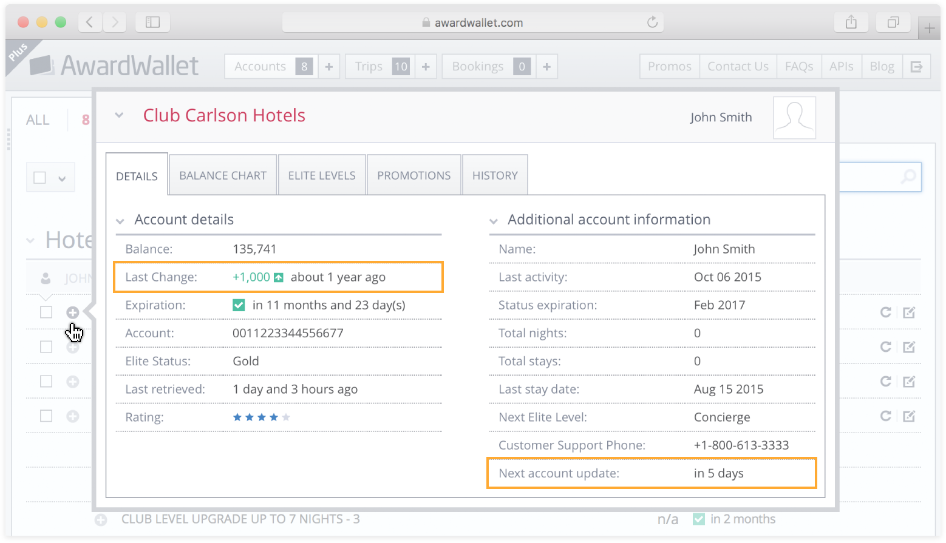
Task: Add a new trip with plus button
Action: coord(426,66)
